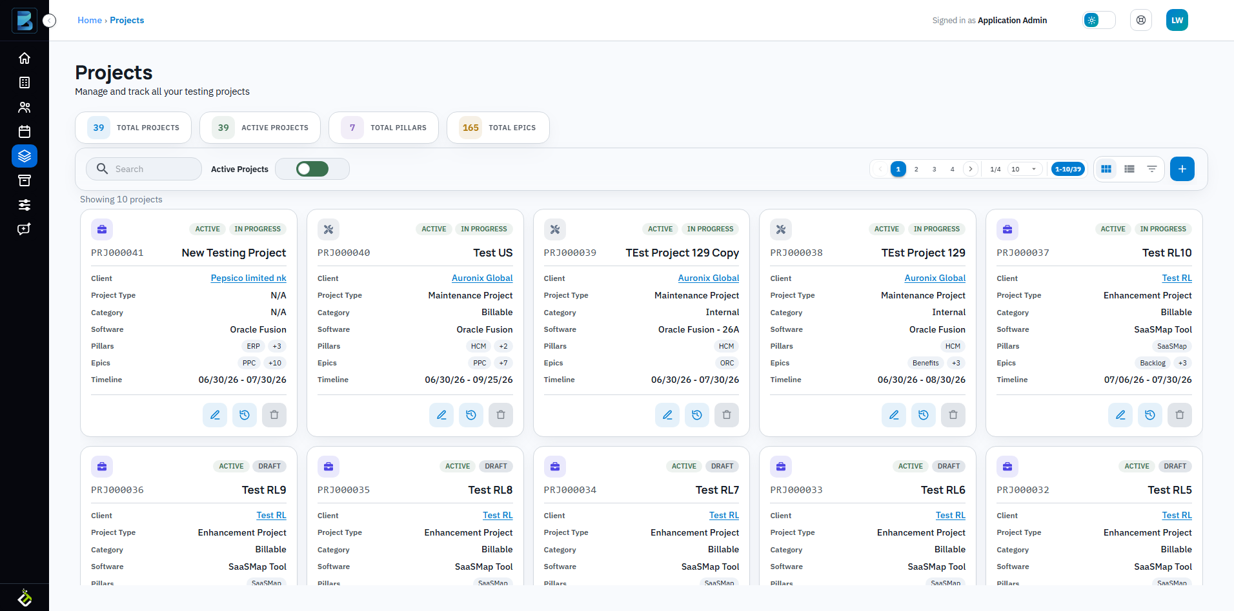Open the LW user avatar menu
This screenshot has width=1234, height=611.
1177,20
